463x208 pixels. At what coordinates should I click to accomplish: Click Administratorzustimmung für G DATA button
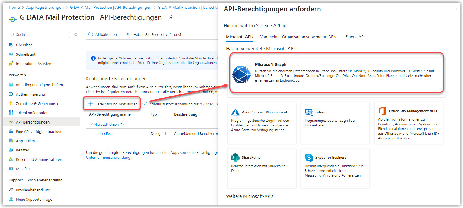pos(180,104)
